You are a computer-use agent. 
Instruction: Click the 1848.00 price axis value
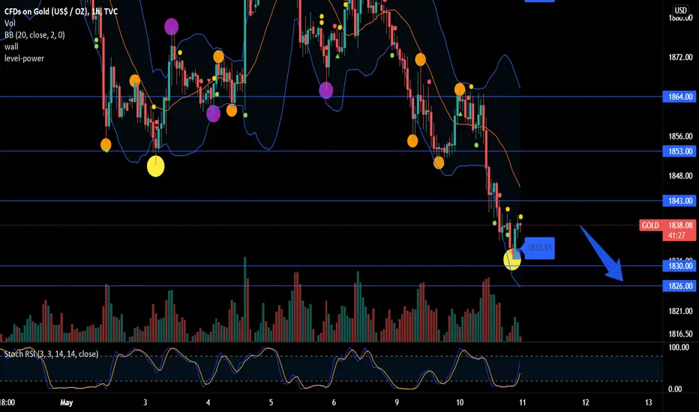click(x=680, y=176)
